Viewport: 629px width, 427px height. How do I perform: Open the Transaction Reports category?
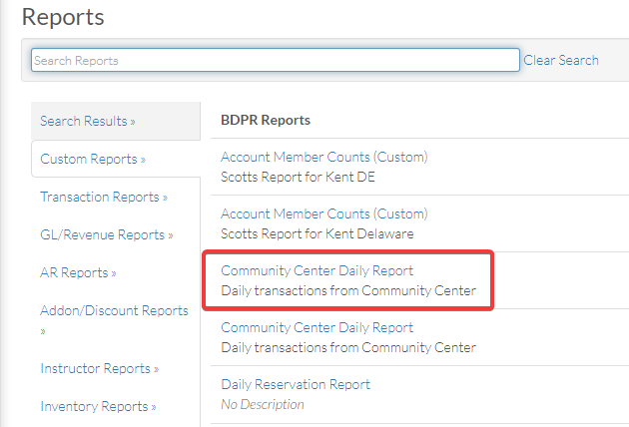104,197
